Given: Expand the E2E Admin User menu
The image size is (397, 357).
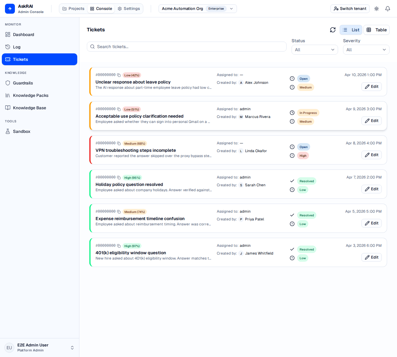Looking at the screenshot, I should tap(39, 348).
